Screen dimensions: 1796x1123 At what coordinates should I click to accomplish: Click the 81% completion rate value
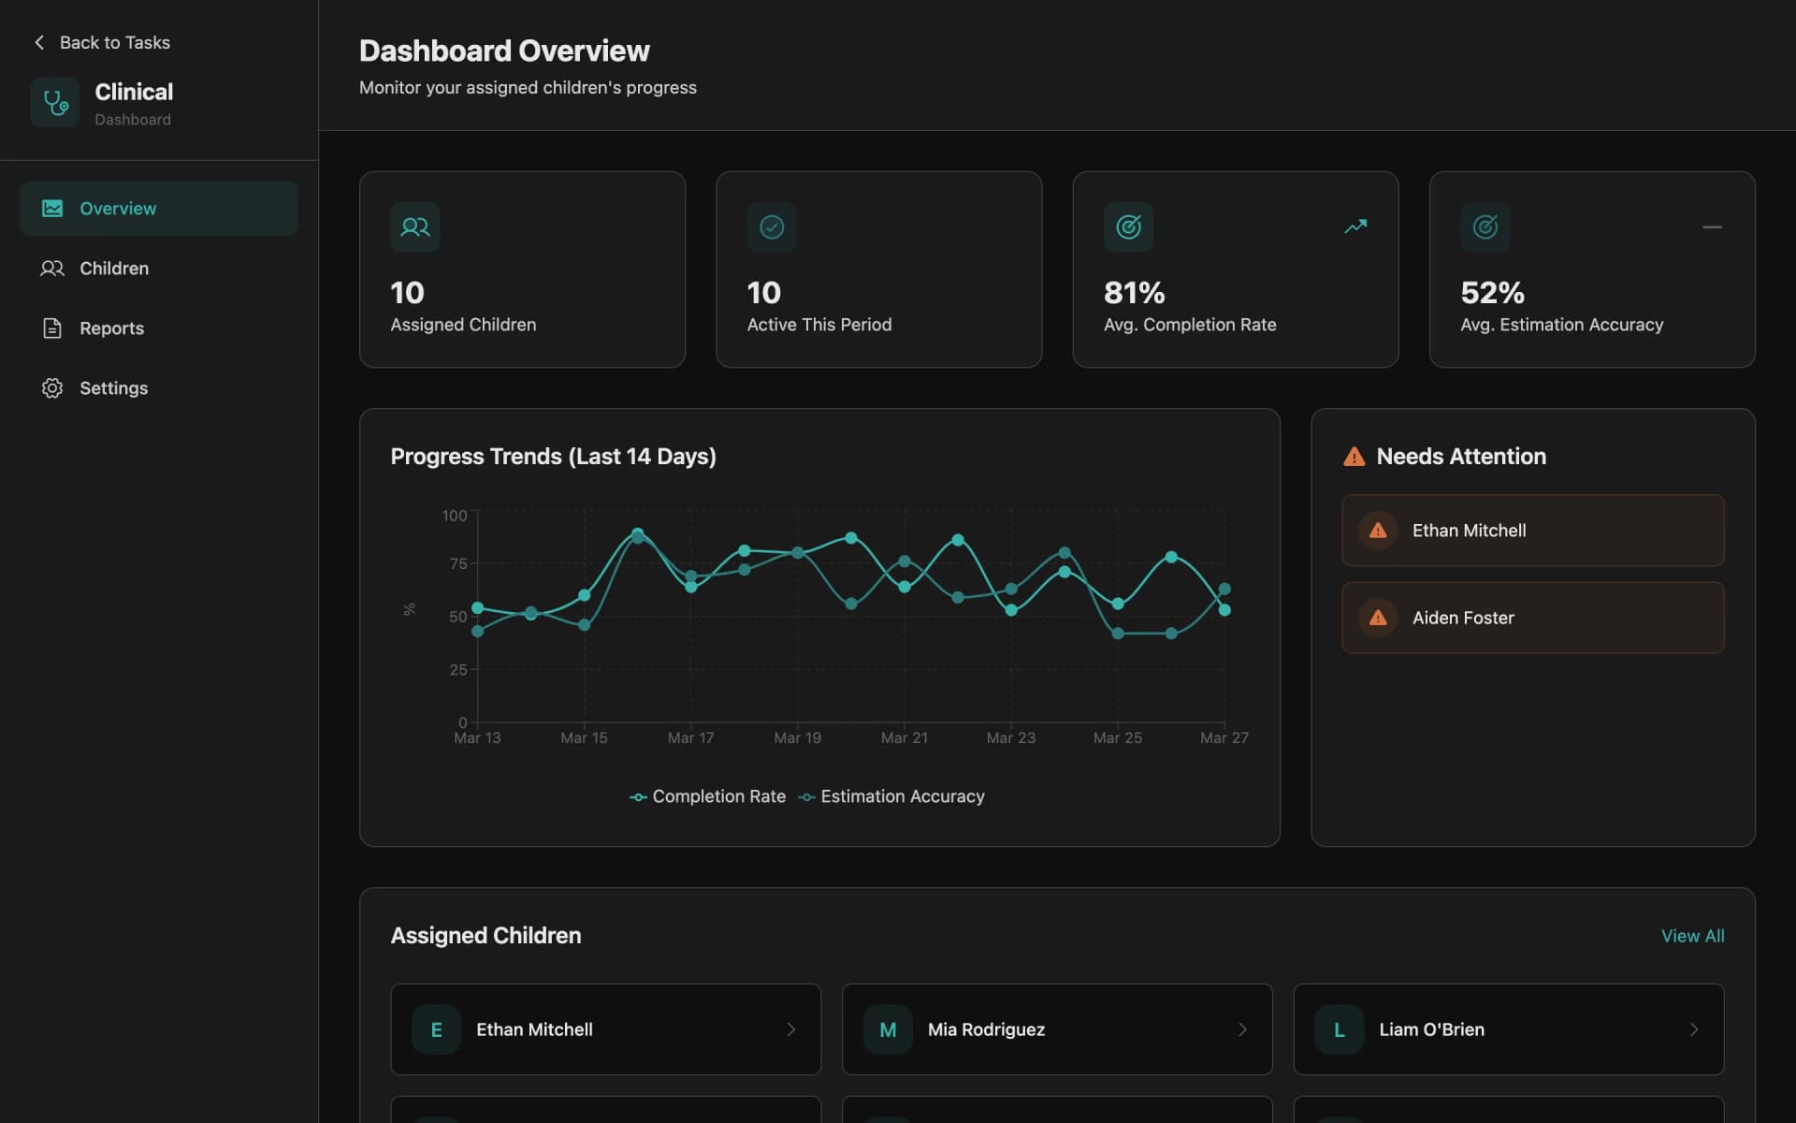[1134, 293]
